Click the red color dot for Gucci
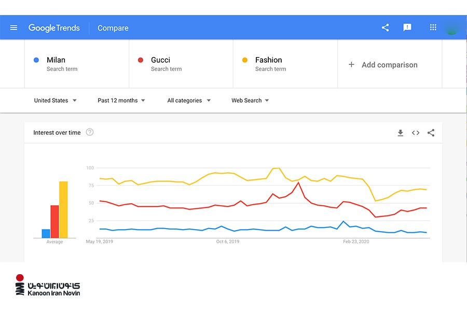 140,60
